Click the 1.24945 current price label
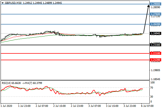162x109 pixels. pos(155,34)
